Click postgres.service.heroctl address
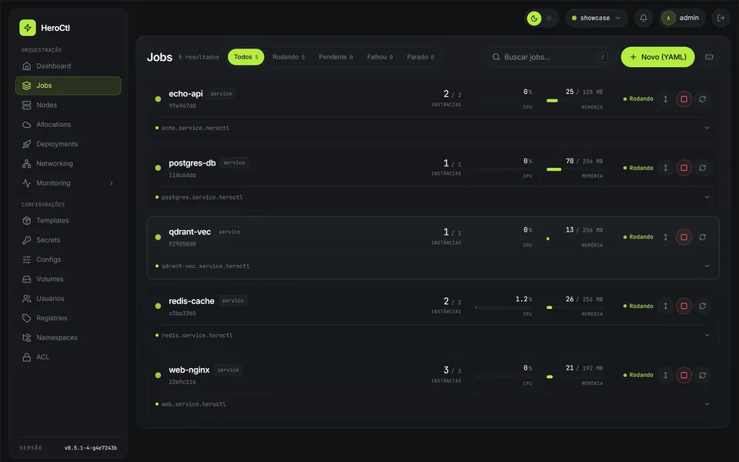Image resolution: width=739 pixels, height=462 pixels. tap(202, 197)
